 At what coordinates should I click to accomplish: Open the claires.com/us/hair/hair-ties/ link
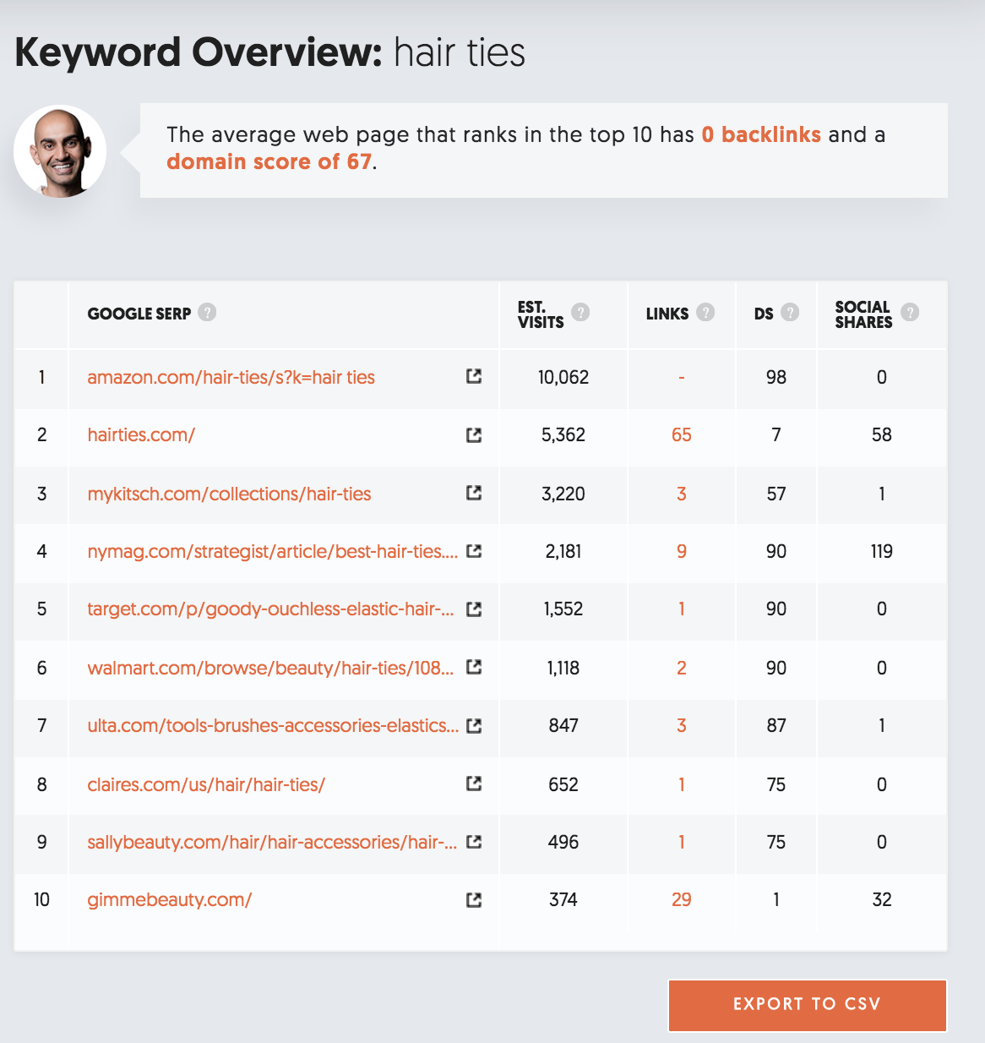coord(206,784)
